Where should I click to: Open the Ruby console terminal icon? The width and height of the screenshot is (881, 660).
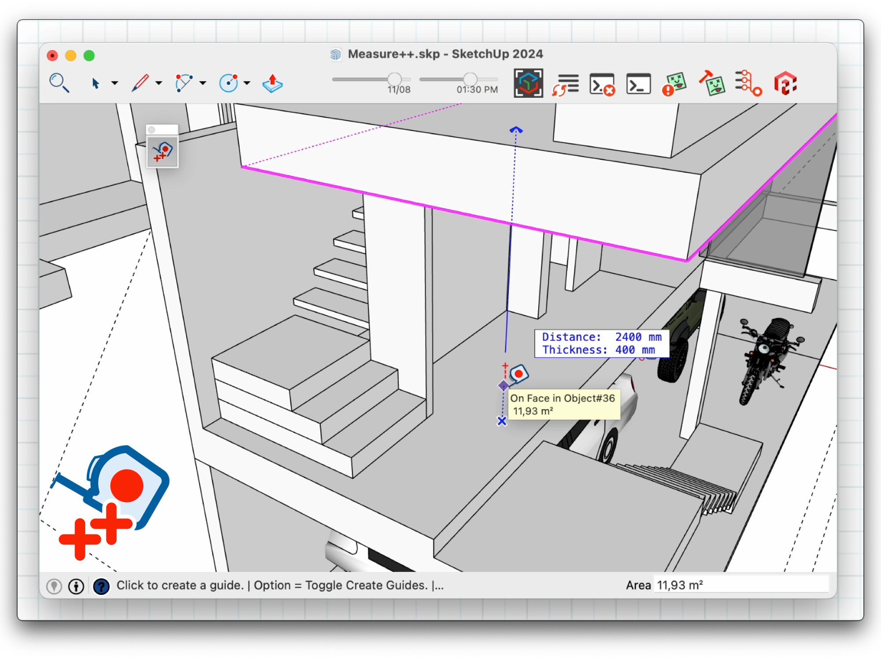point(638,84)
